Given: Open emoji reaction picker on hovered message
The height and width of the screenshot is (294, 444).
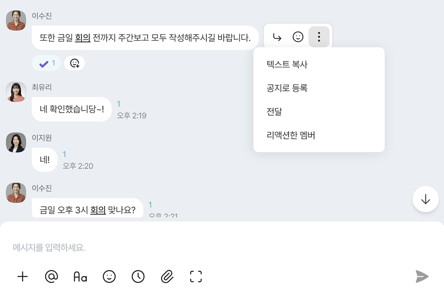Looking at the screenshot, I should coord(298,37).
